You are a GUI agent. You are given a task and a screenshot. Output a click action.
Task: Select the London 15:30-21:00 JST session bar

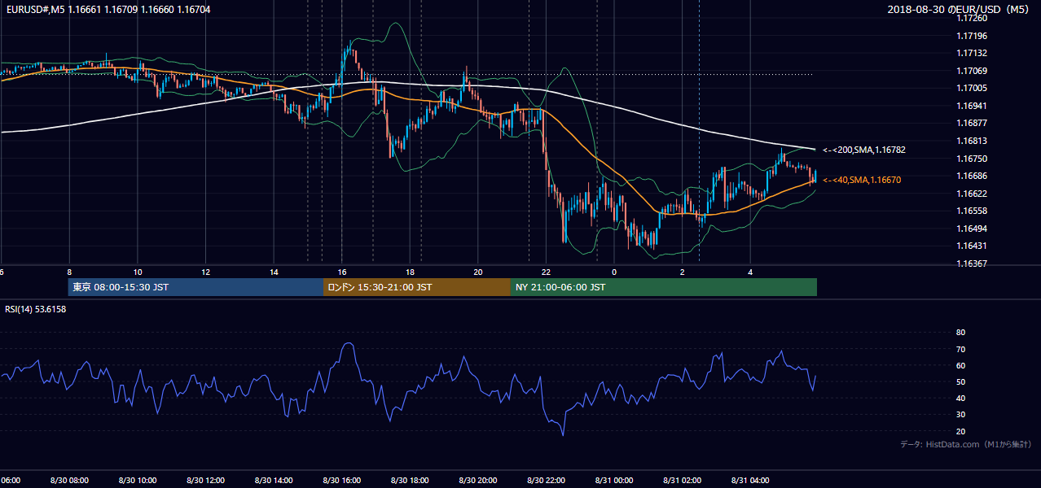(417, 287)
